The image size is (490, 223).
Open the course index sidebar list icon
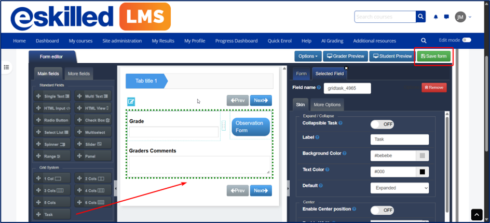7,67
